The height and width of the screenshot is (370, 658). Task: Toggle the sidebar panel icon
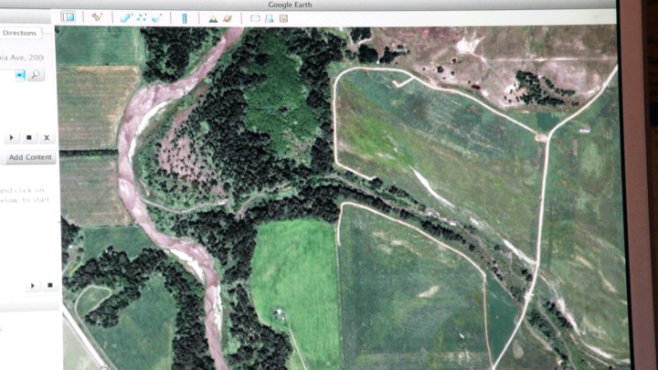coord(68,16)
